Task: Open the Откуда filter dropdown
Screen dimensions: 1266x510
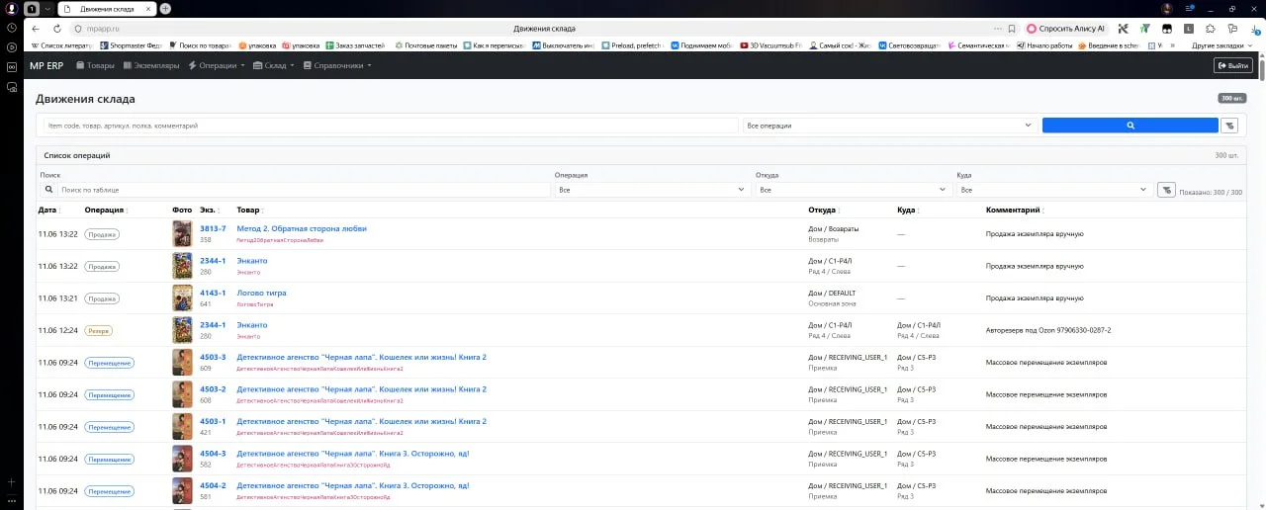Action: pos(853,190)
